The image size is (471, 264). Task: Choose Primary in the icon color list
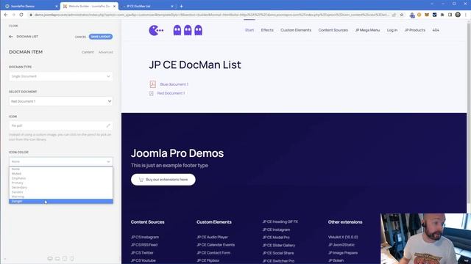click(x=60, y=183)
